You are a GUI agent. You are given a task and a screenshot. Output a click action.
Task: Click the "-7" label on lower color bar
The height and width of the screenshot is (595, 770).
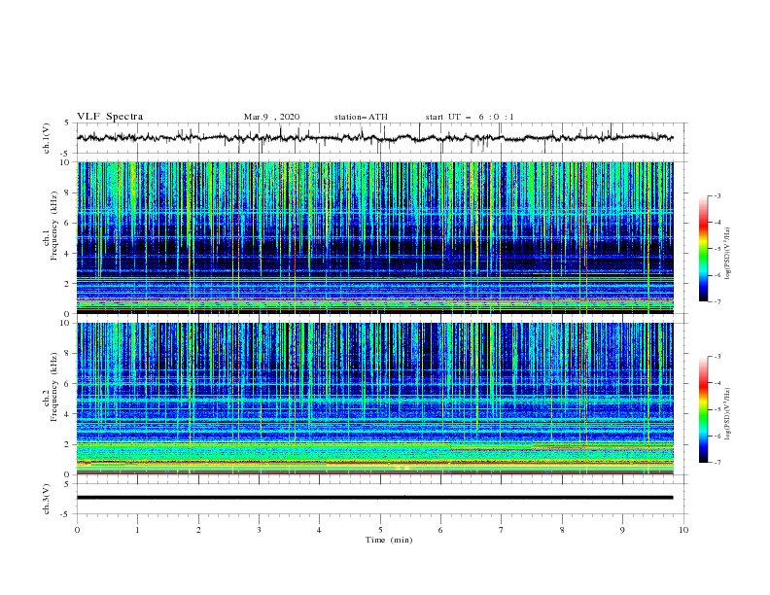coord(717,463)
